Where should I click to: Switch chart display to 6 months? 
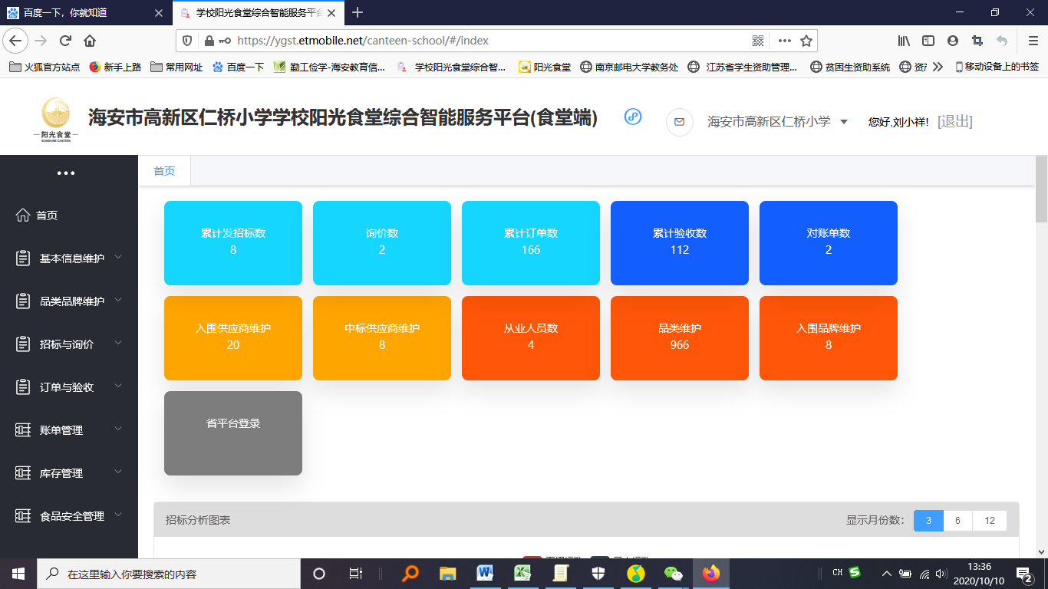[957, 521]
